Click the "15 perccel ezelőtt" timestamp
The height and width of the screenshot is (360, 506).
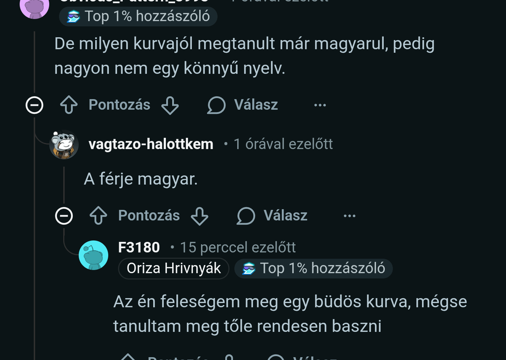coord(238,247)
